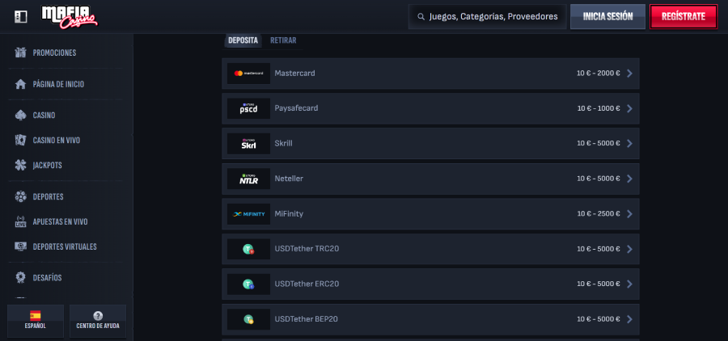
Task: Click the Desafíos badge icon
Action: coord(20,277)
